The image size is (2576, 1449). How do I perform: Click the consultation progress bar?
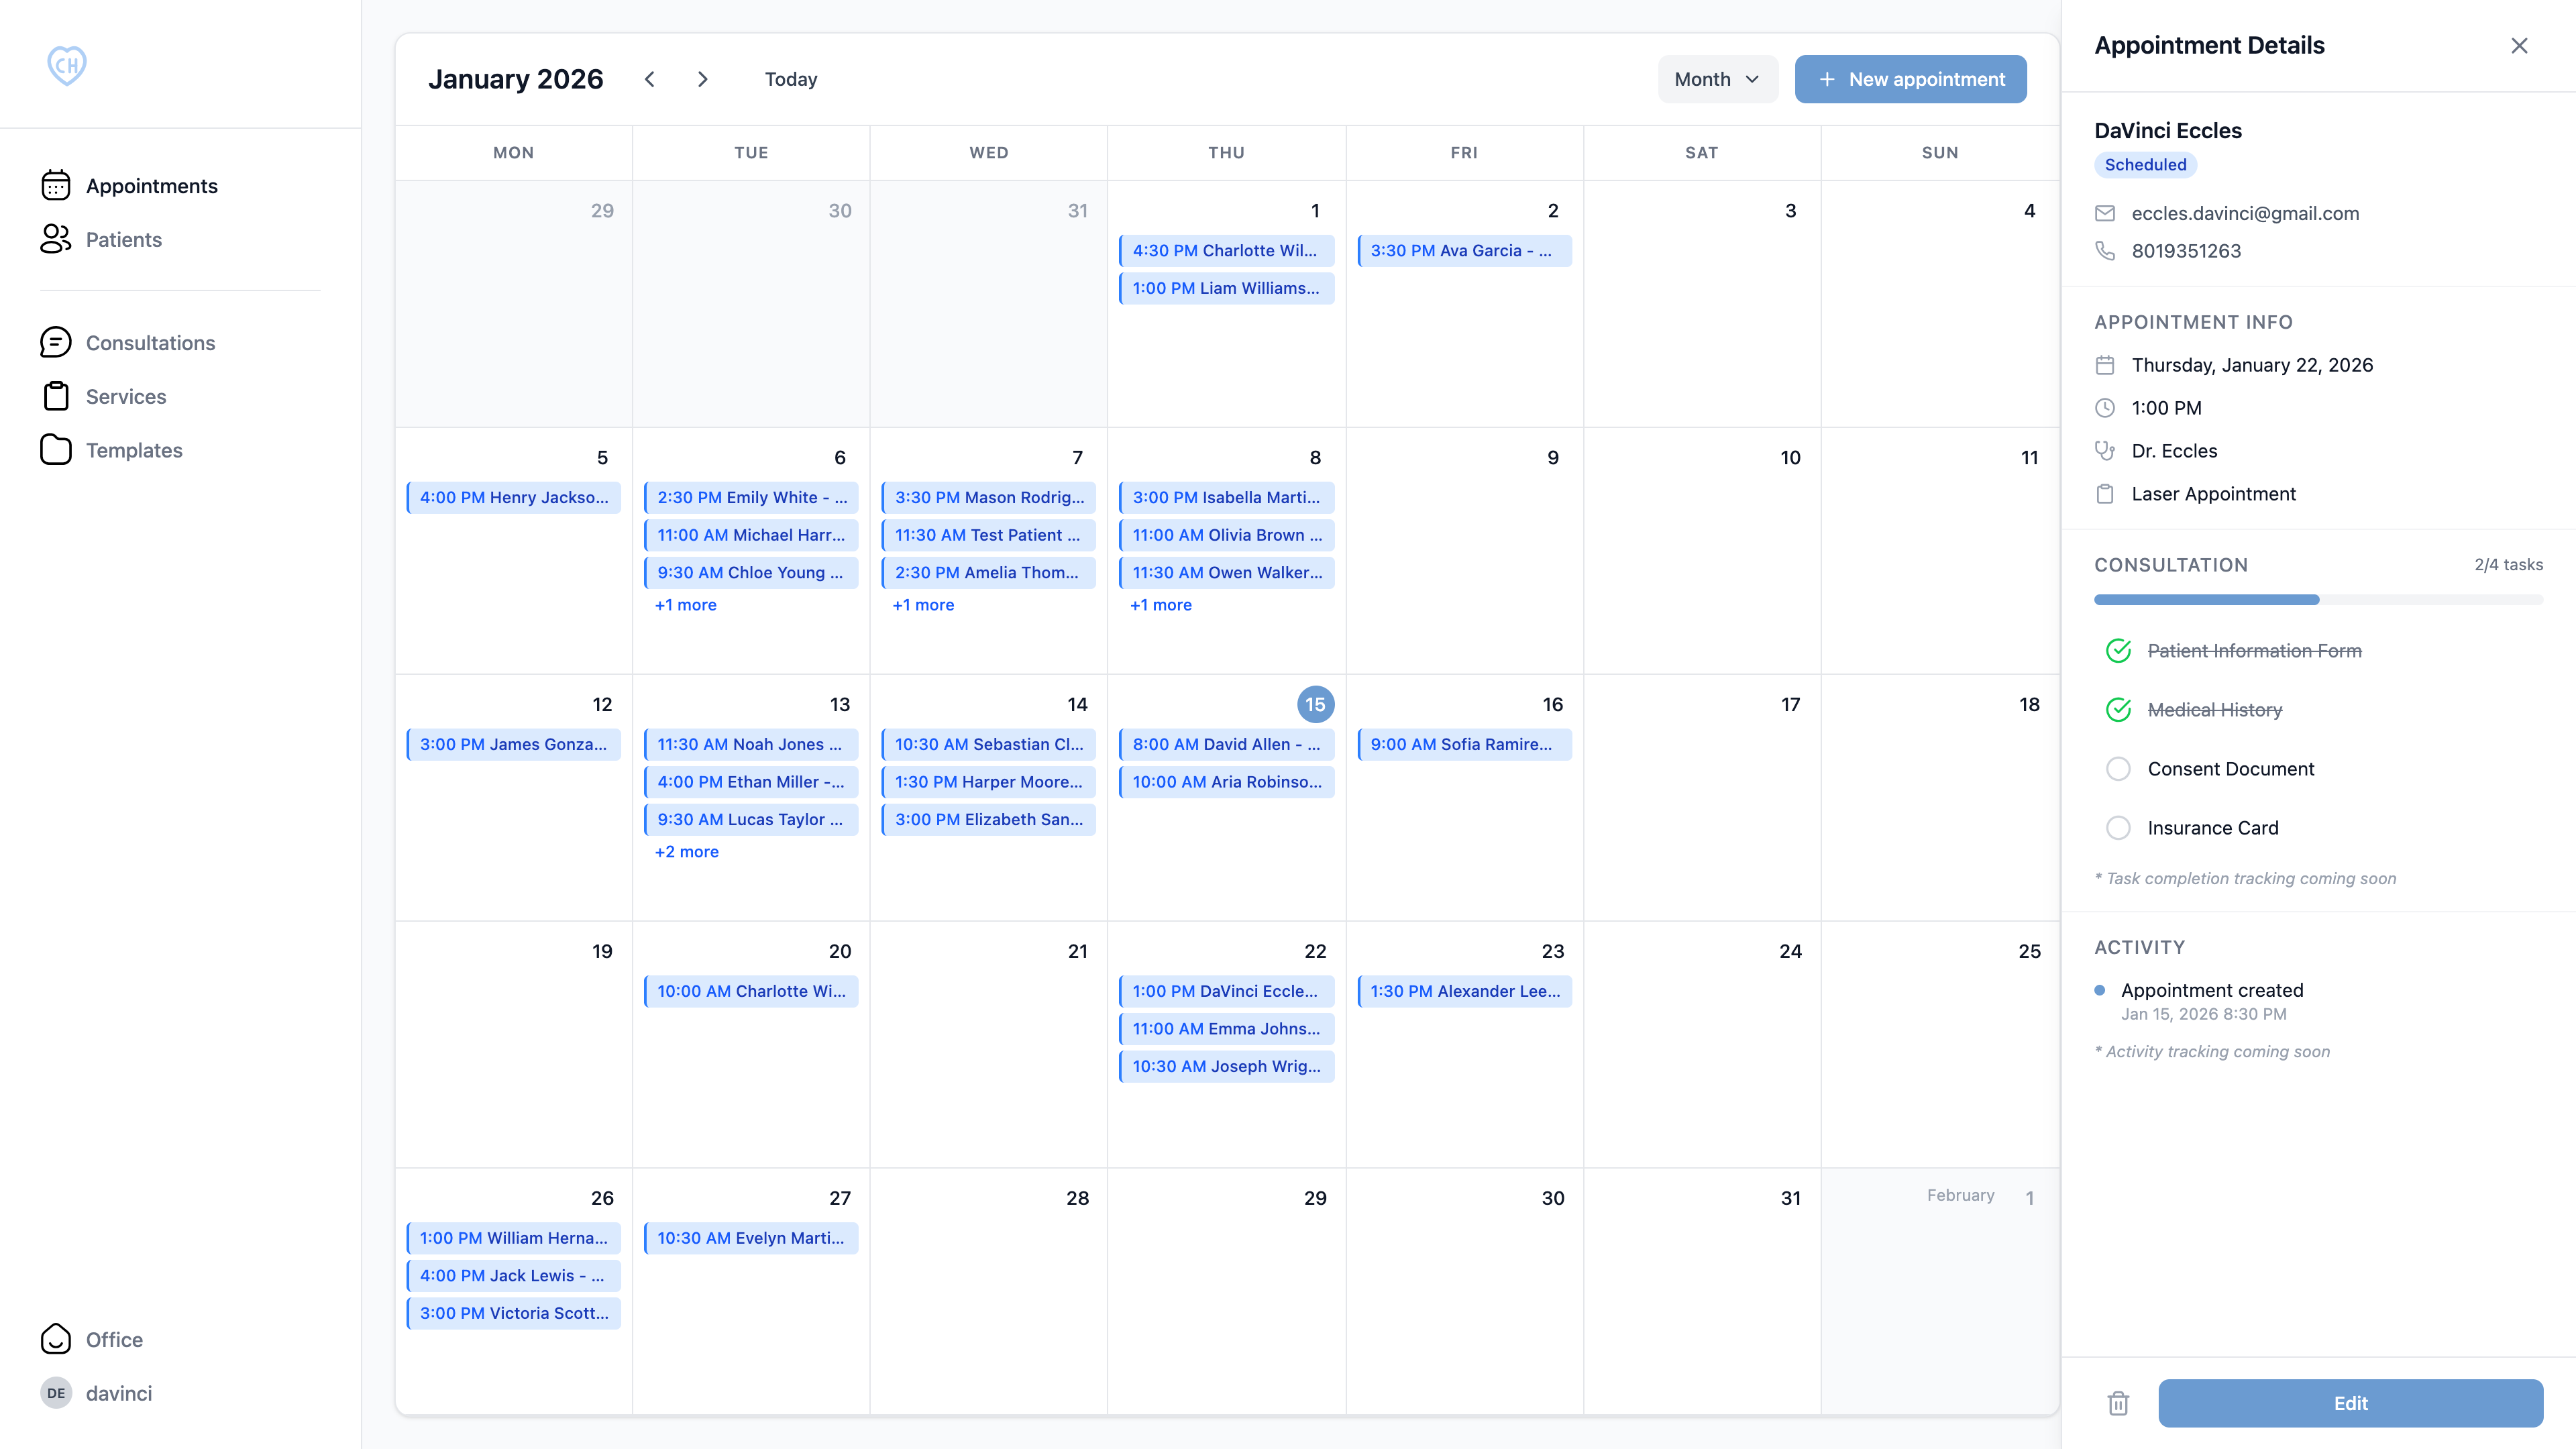(2318, 599)
